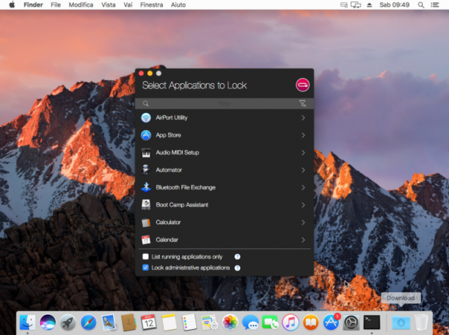The image size is (449, 335).
Task: Open the Modifica menu
Action: pos(81,4)
